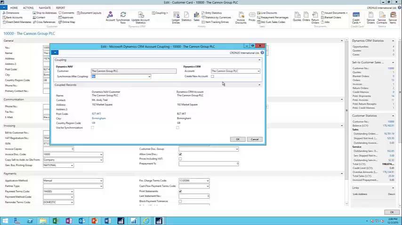This screenshot has width=402, height=225.
Task: Open help icon in the coupling dialog
Action: click(262, 52)
